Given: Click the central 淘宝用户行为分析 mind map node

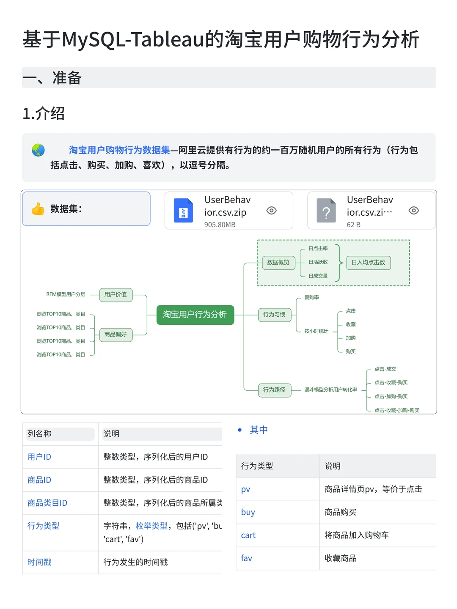Looking at the screenshot, I should click(195, 315).
